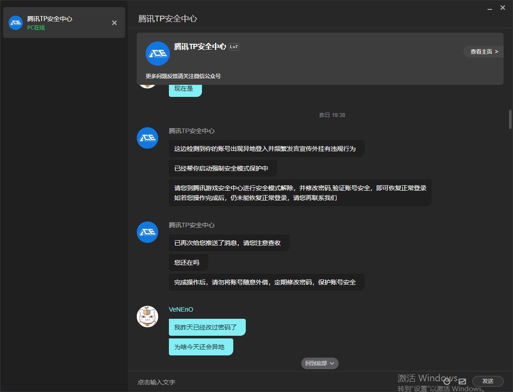The height and width of the screenshot is (392, 513).
Task: Click 回到底部 to jump to bottom
Action: click(x=320, y=363)
